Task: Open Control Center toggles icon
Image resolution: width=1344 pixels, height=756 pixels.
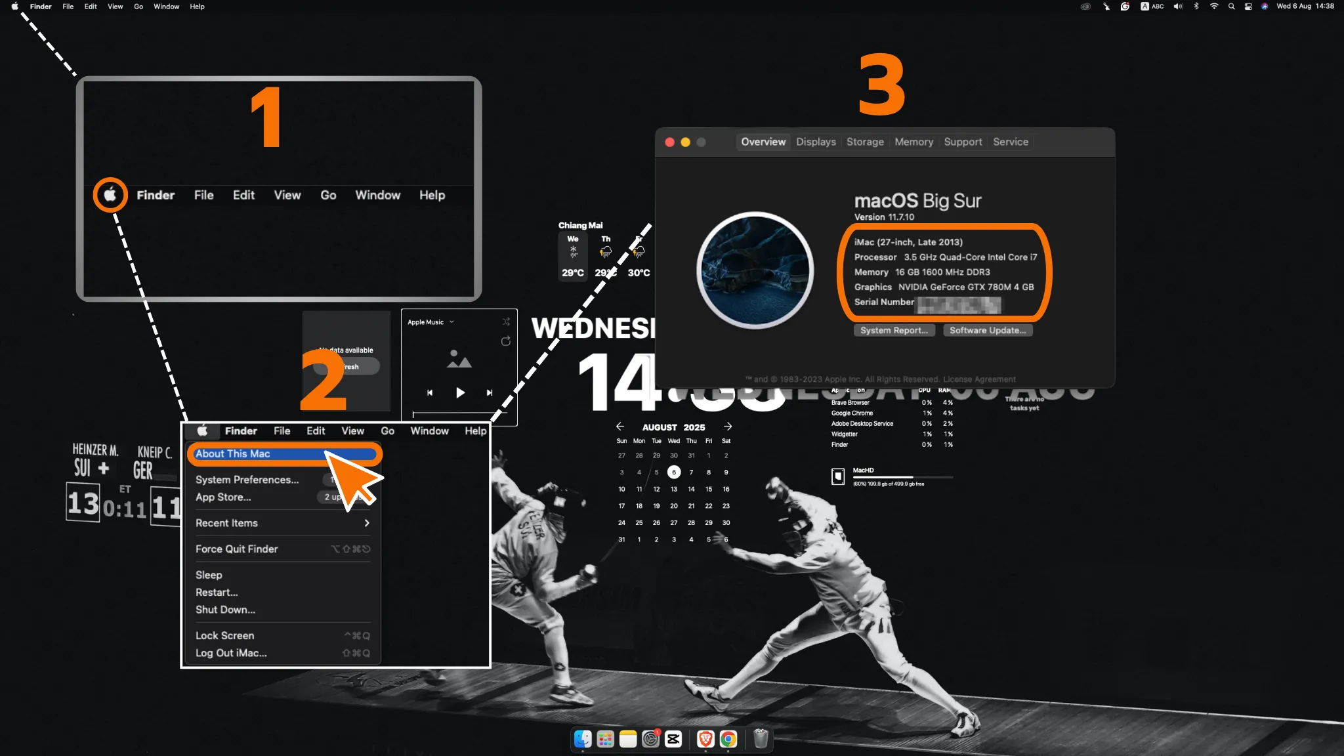Action: click(1248, 7)
